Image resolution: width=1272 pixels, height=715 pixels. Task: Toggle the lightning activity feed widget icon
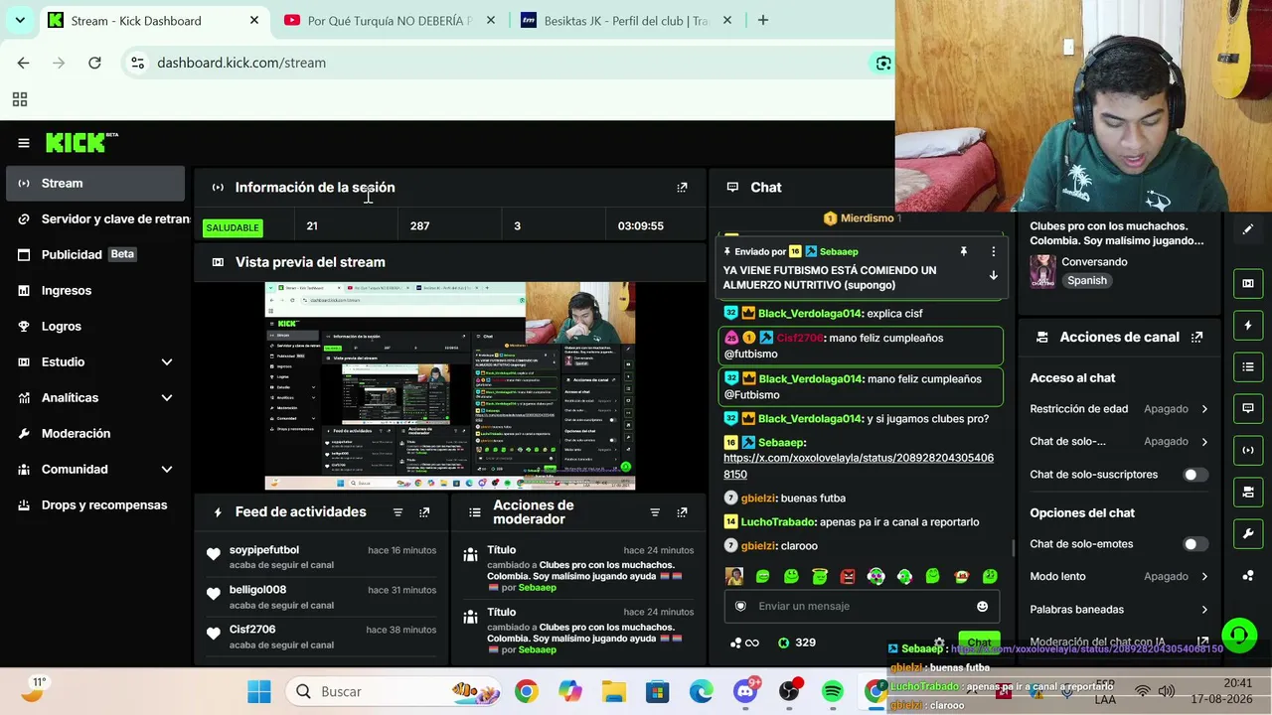[x=1248, y=326]
